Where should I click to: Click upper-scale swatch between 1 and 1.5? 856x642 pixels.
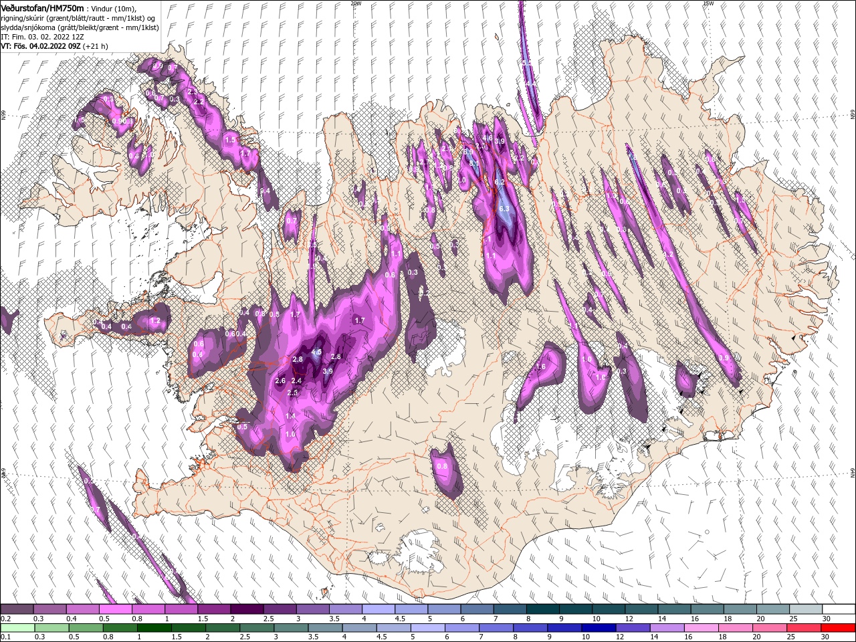(x=181, y=609)
